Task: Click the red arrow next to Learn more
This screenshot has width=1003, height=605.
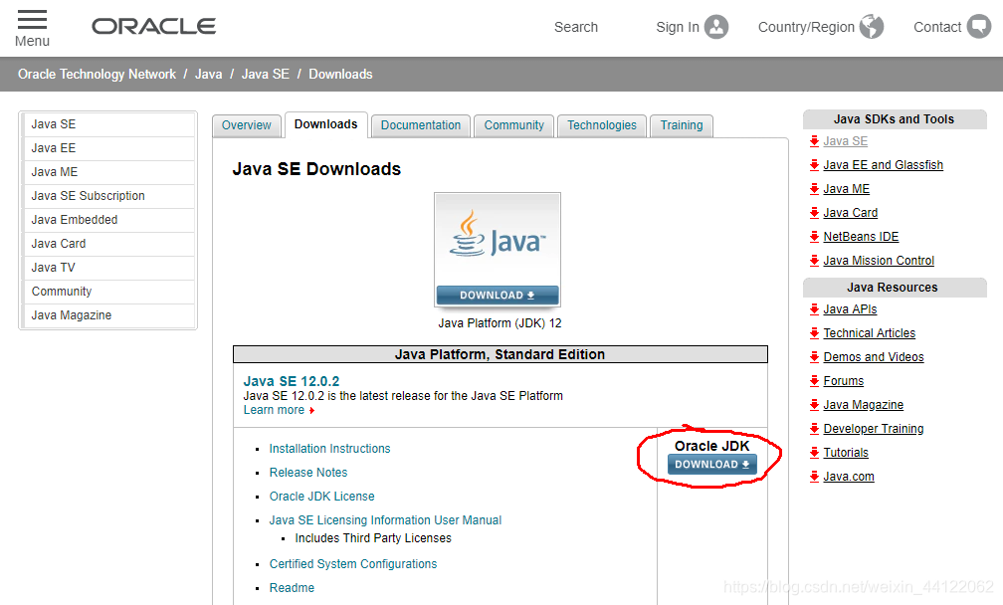Action: pos(311,411)
